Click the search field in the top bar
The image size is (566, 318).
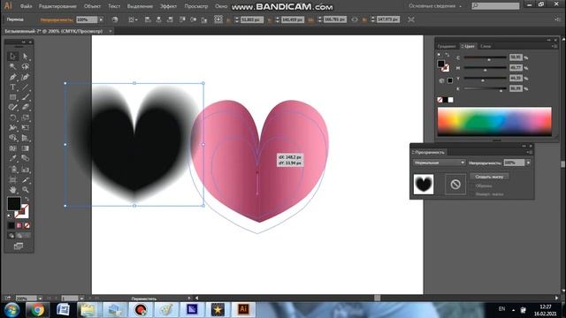click(495, 6)
